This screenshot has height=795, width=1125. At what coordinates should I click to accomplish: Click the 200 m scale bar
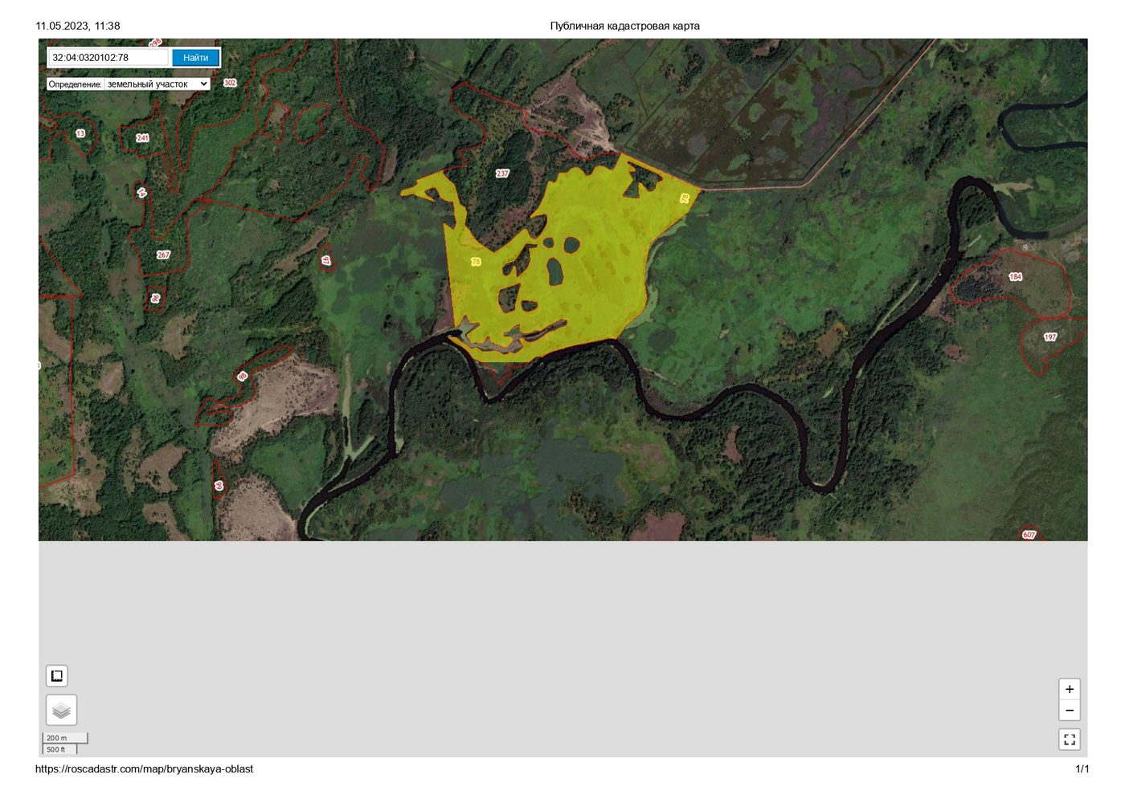point(65,738)
